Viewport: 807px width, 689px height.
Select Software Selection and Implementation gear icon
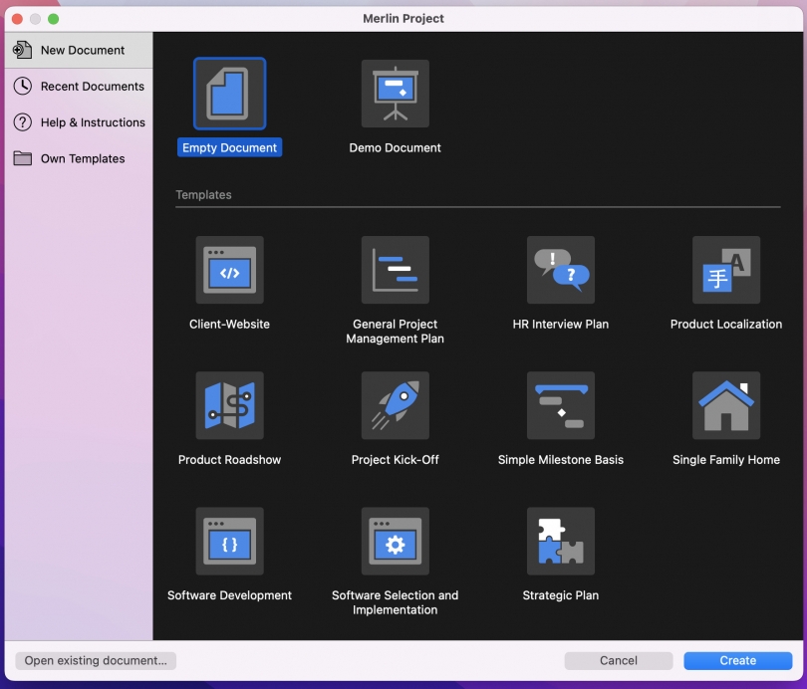tap(395, 541)
